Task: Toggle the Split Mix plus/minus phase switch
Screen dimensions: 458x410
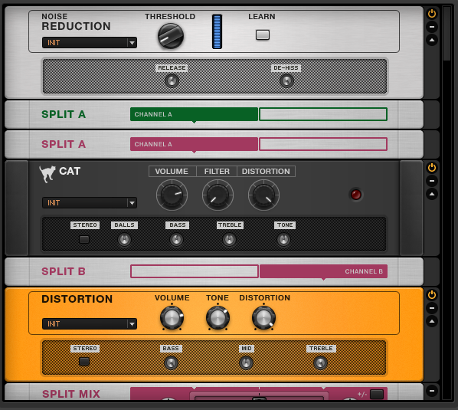Action: (x=377, y=394)
